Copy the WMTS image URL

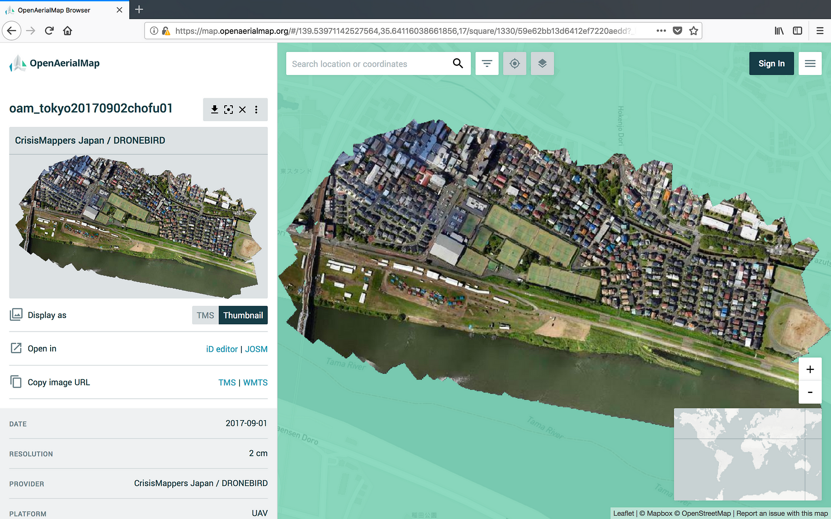tap(255, 383)
